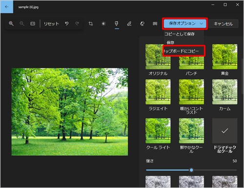Maximize the Photos window
This screenshot has width=244, height=188.
tap(225, 4)
